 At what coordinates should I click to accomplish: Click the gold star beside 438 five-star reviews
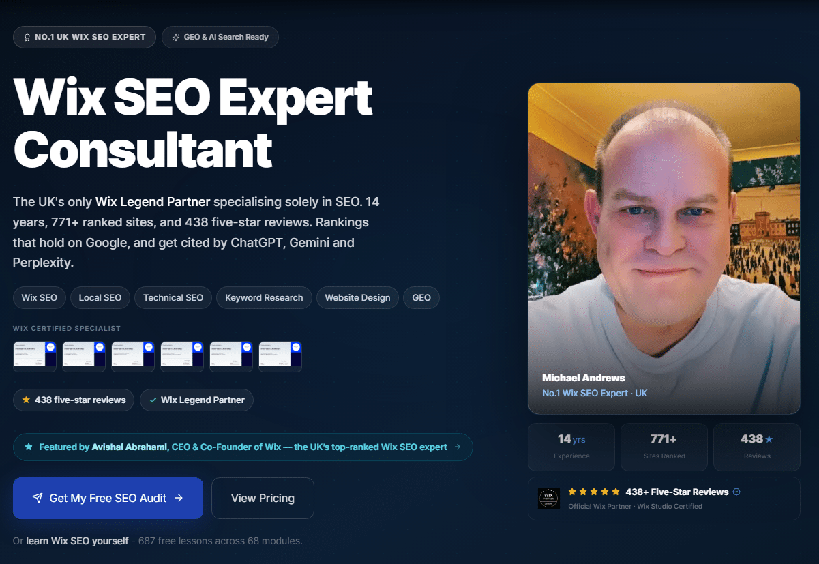click(x=26, y=400)
